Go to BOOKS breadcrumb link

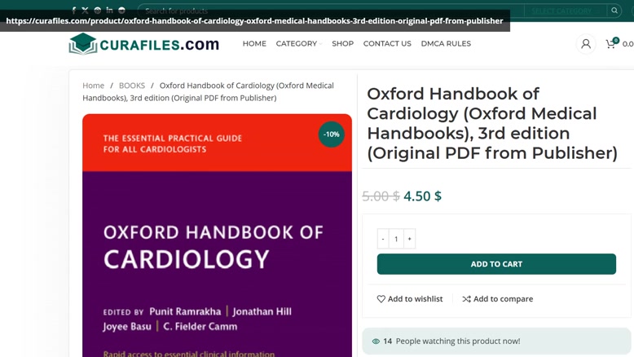coord(132,86)
